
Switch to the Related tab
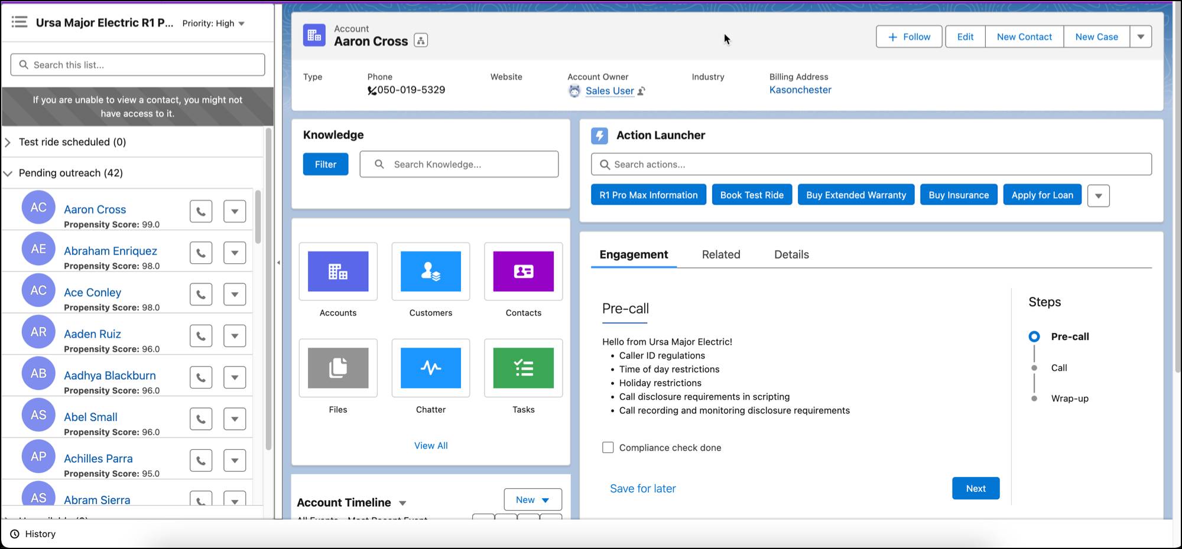tap(721, 254)
